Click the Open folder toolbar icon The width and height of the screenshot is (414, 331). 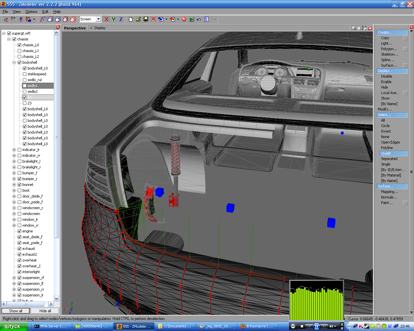(138, 19)
